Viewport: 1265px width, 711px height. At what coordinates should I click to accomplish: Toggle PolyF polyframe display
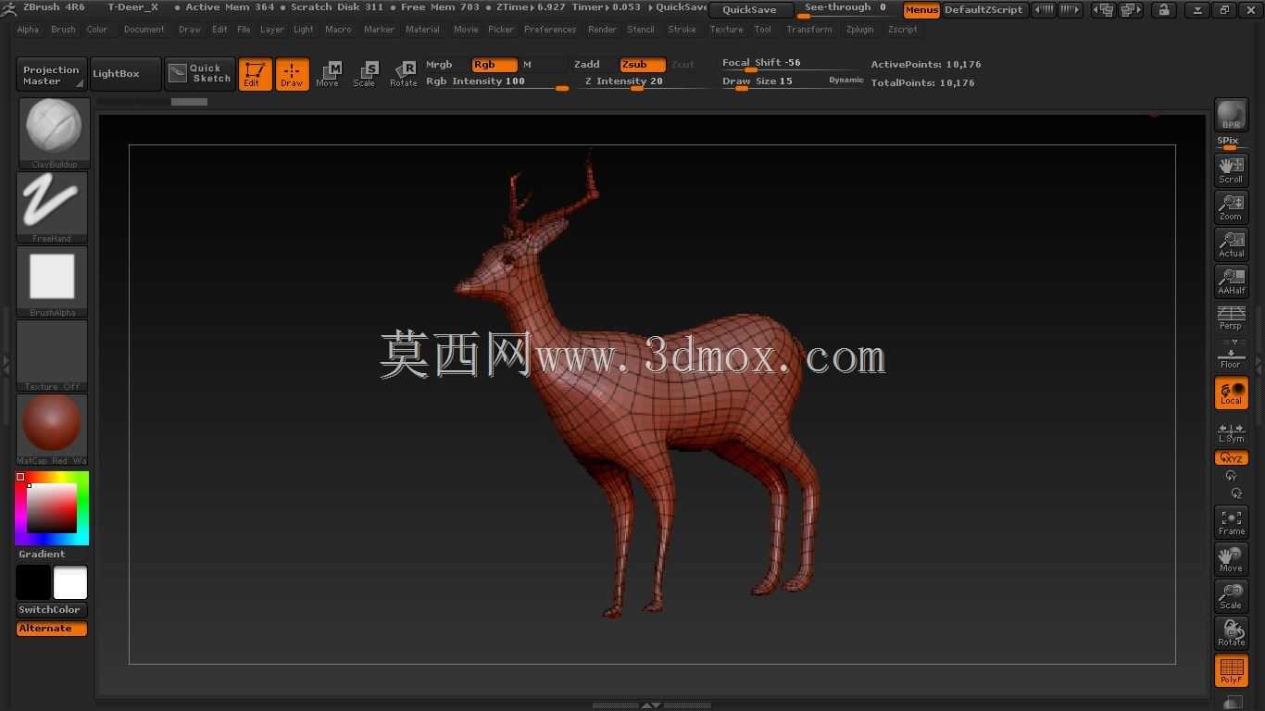coord(1231,670)
